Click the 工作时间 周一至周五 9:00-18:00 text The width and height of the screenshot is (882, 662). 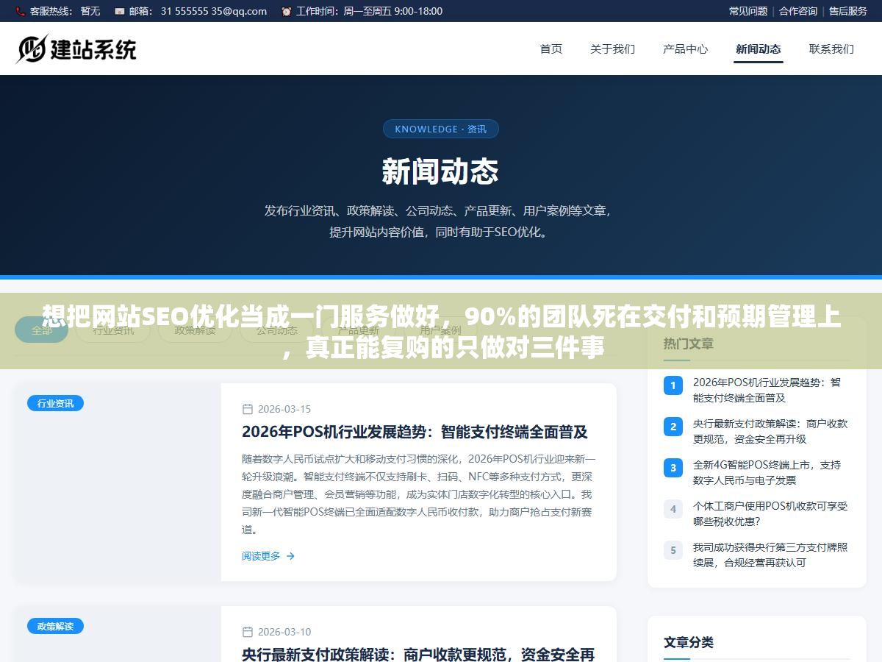point(369,11)
